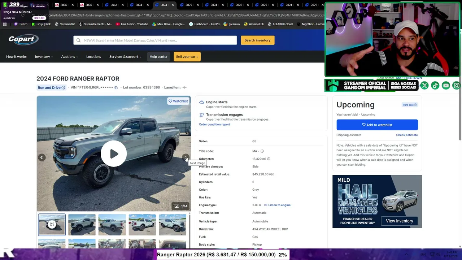
Task: Expand the Inventory menu
Action: coord(44,57)
